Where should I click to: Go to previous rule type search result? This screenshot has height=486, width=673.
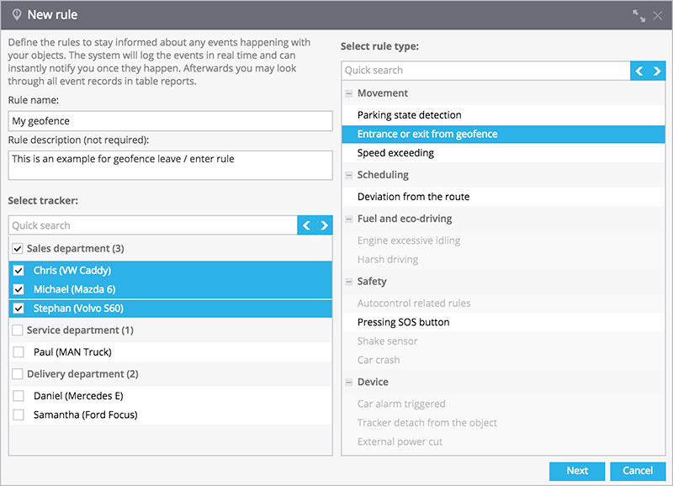tap(639, 71)
